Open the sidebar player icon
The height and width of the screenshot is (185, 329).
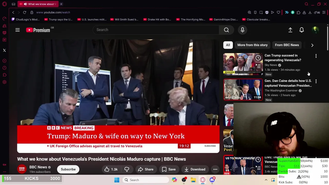pos(4,61)
